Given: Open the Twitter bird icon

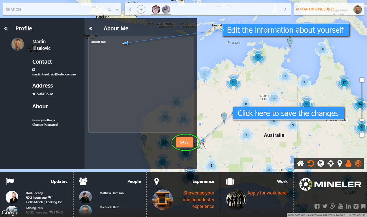Looking at the screenshot, I should tap(325, 206).
